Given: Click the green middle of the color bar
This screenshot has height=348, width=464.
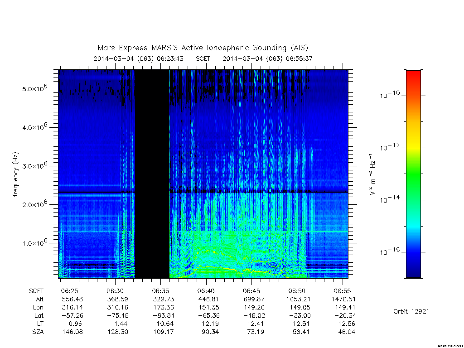Looking at the screenshot, I should [x=413, y=174].
